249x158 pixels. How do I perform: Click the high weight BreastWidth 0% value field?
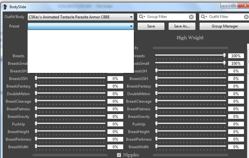point(236,147)
